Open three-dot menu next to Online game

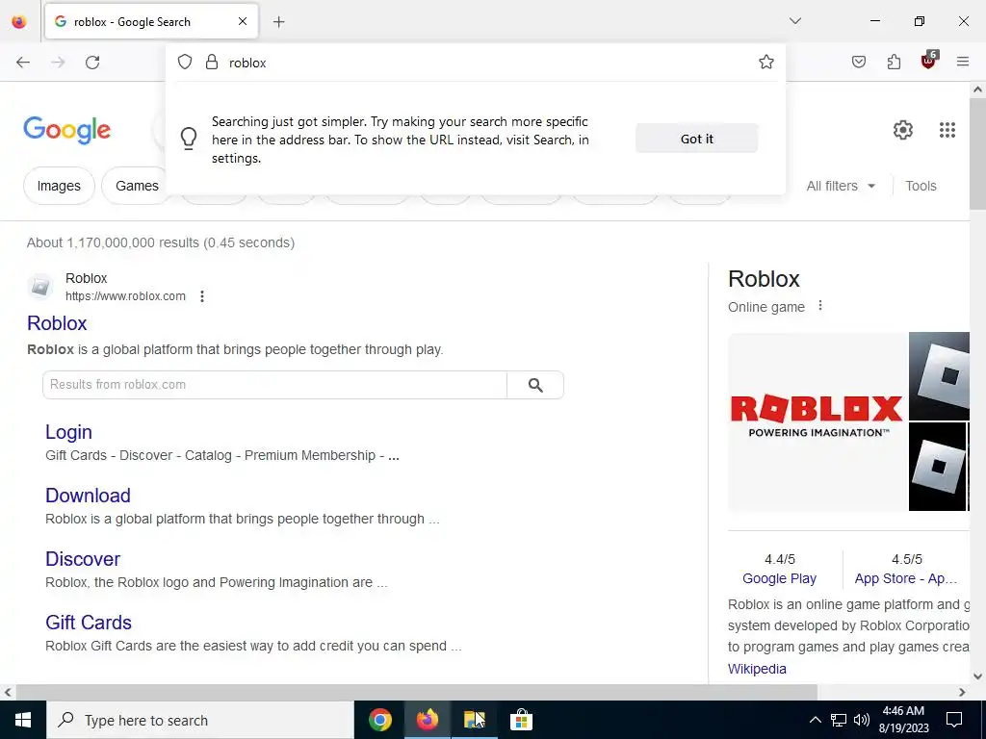pyautogui.click(x=820, y=306)
